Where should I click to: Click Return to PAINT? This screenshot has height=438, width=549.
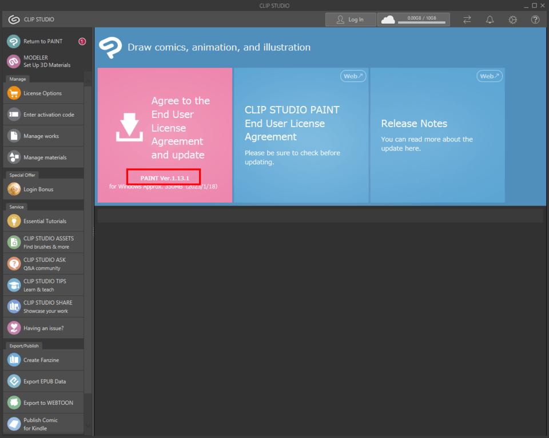coord(43,41)
